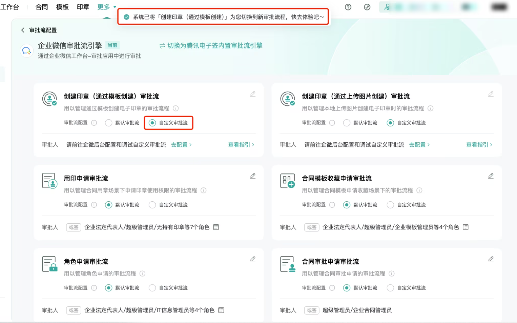
Task: Click 审批流配置 info icon in 合同模板收藏申请审批流 card
Action: click(332, 205)
